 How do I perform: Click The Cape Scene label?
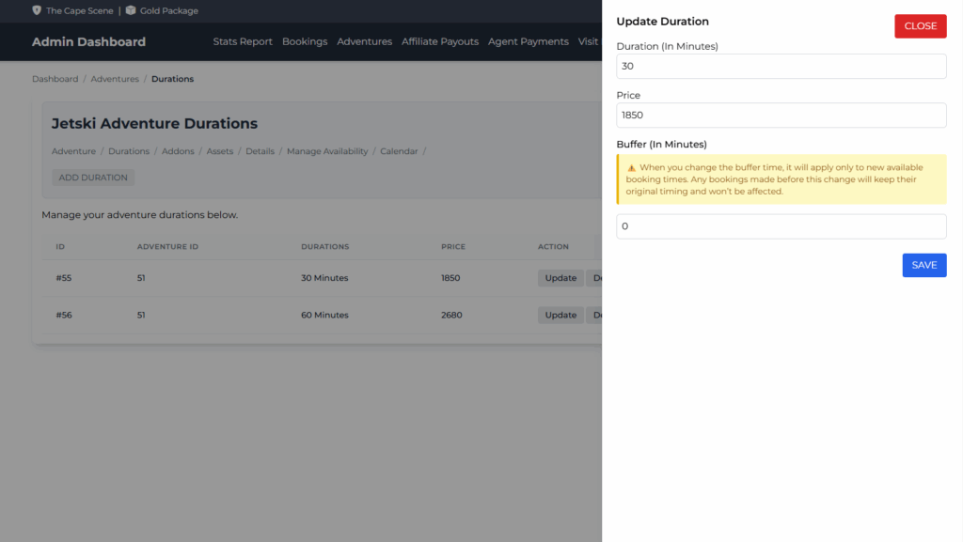79,10
